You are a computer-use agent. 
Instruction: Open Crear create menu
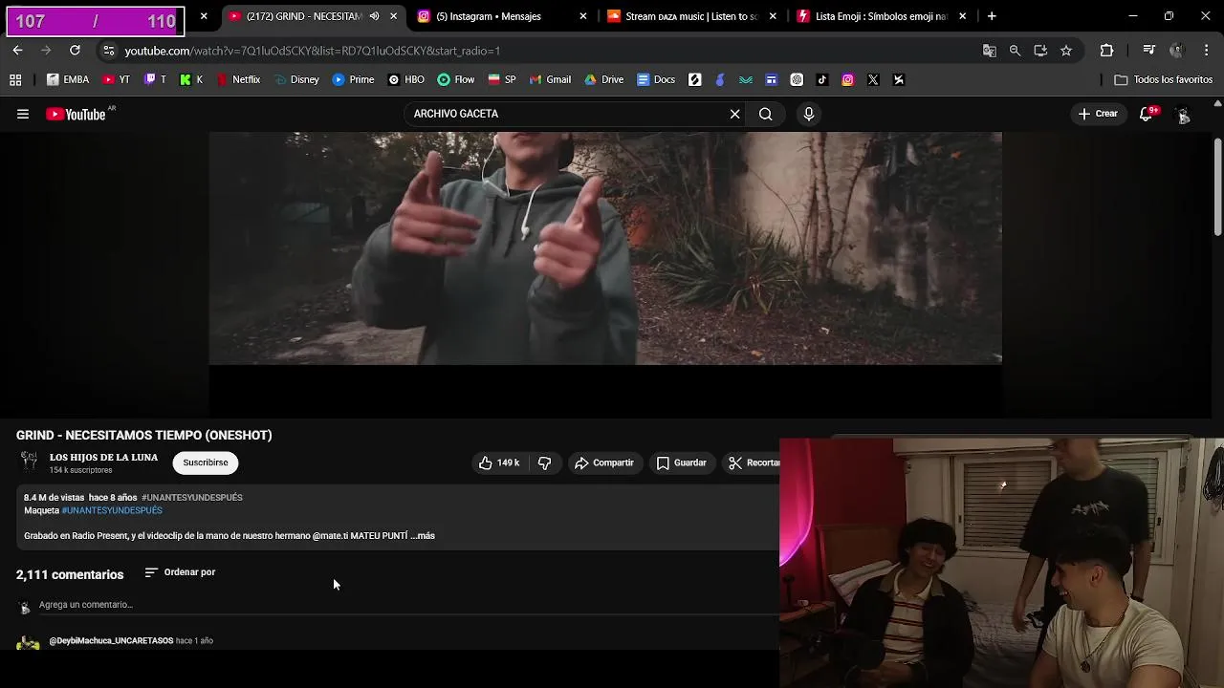coord(1098,114)
